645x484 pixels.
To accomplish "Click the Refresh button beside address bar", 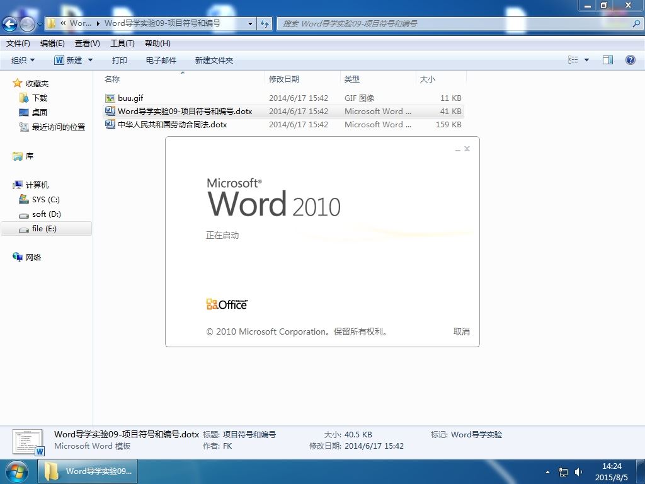I will pyautogui.click(x=265, y=24).
